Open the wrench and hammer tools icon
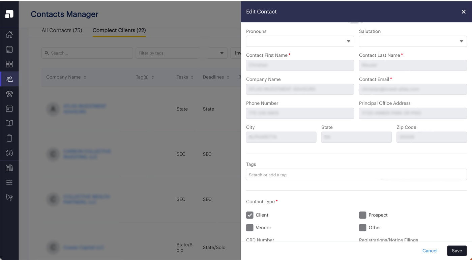 click(x=9, y=94)
